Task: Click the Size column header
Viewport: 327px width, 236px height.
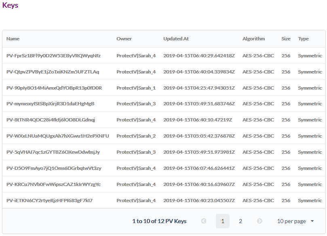Action: (286, 39)
